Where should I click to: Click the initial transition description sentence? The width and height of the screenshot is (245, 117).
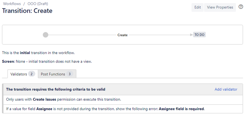tap(40, 53)
